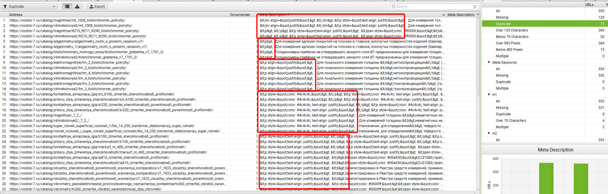Select row 13 elektromagnitnye tm_3_tolshchinomer URL
Image resolution: width=608 pixels, height=194 pixels.
tap(69, 84)
